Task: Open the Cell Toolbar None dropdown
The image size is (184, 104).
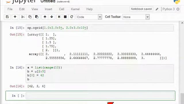Action: click(x=136, y=17)
